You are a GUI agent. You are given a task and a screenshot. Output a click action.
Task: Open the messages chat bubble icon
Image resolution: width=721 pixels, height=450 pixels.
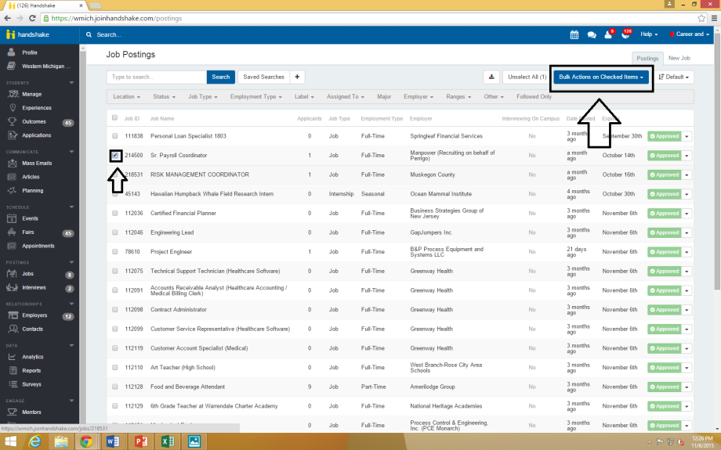[x=592, y=35]
